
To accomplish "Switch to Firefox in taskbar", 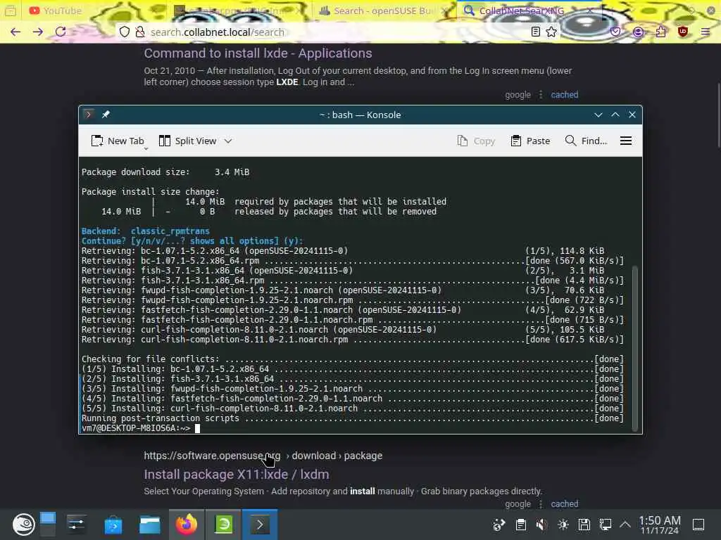I will point(186,525).
